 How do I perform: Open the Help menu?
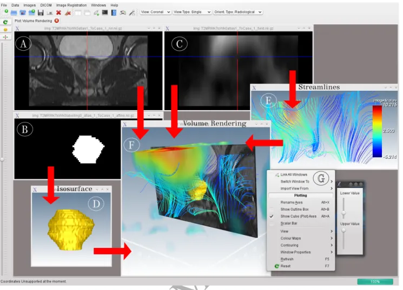coord(114,5)
